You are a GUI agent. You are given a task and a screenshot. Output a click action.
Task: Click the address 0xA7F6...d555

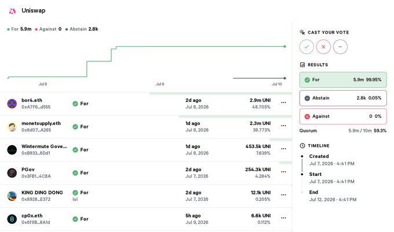36,107
